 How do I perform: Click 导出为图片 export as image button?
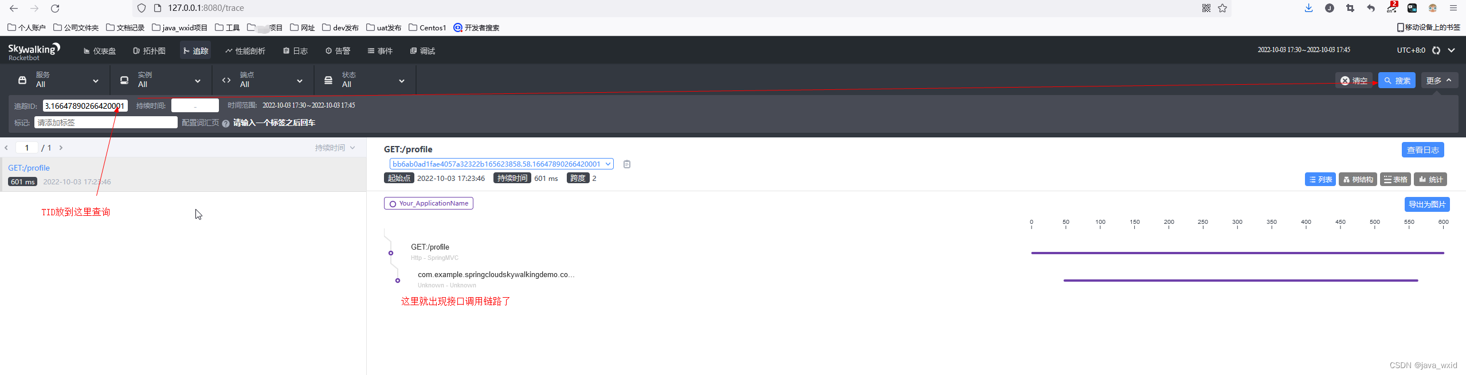coord(1426,204)
